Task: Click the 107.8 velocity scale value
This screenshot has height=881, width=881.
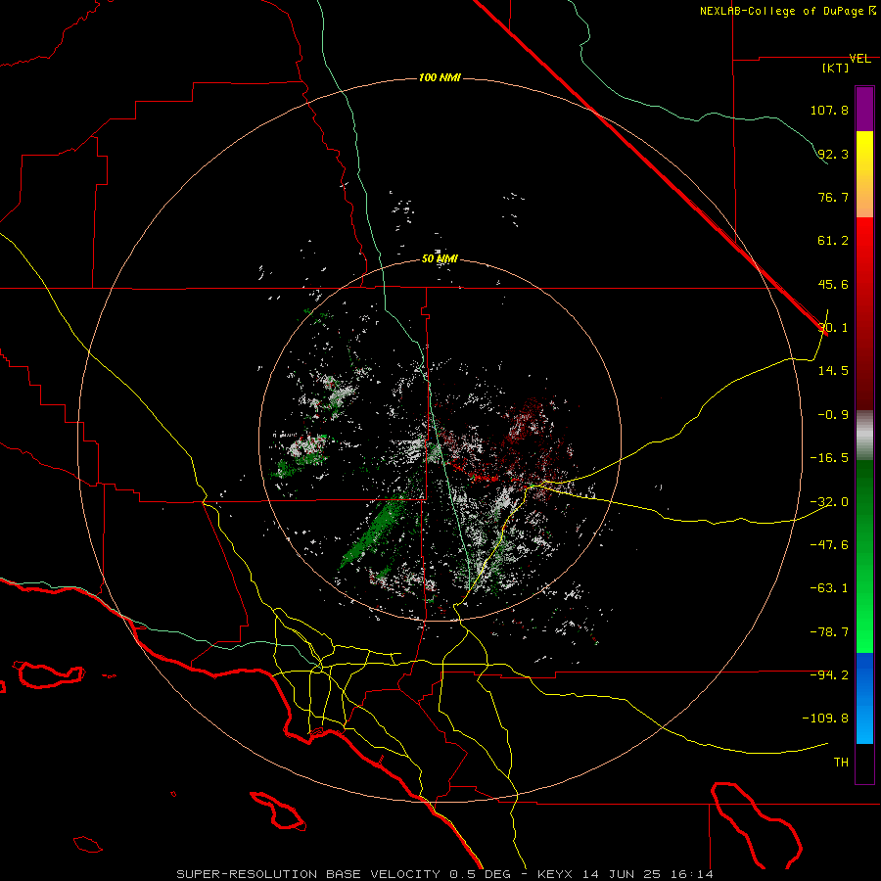Action: 829,110
